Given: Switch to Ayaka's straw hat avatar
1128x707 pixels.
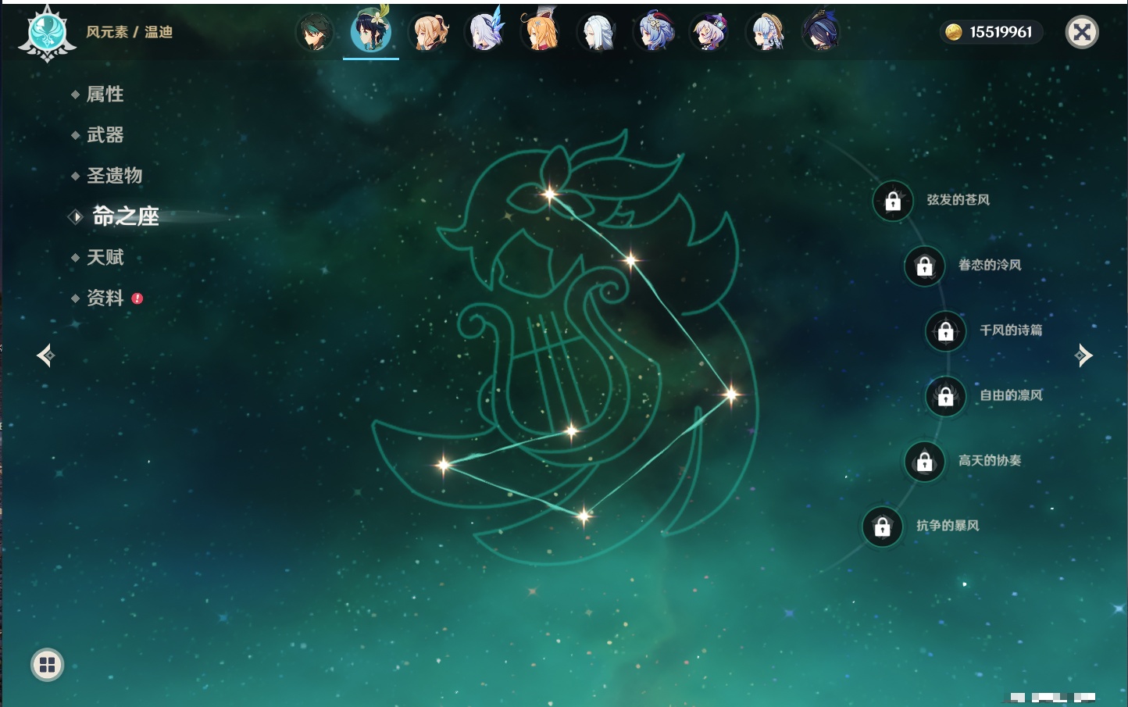Looking at the screenshot, I should click(x=766, y=32).
